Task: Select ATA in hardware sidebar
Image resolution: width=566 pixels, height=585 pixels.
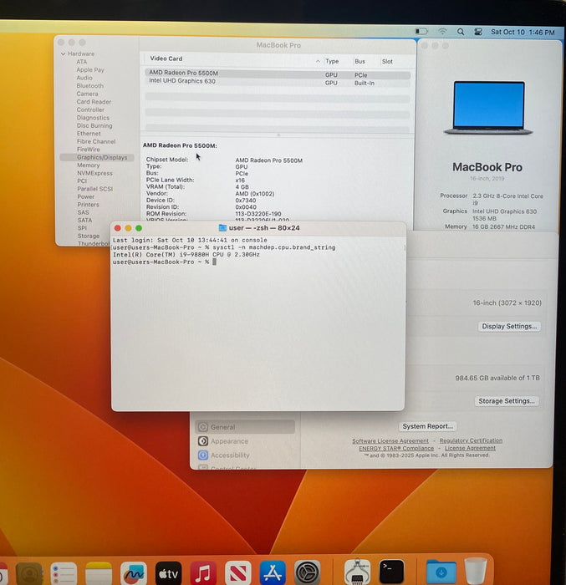Action: [x=82, y=62]
